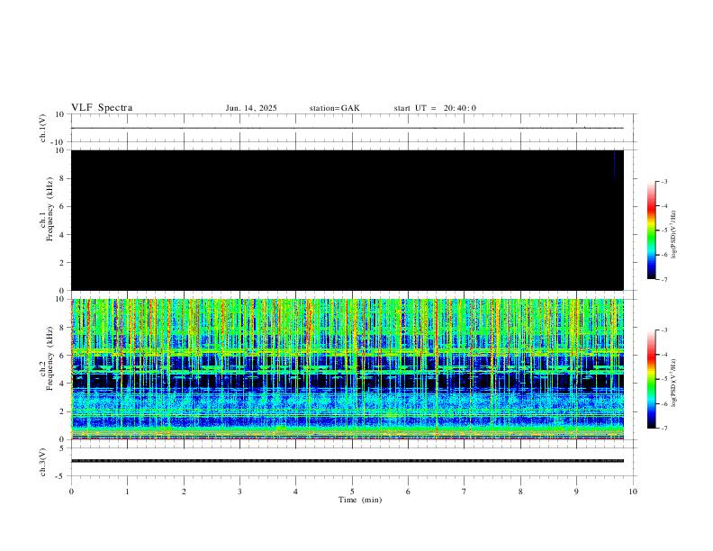Screen dimensions: 713x551
Task: Click time axis tick label "3"
Action: (239, 492)
